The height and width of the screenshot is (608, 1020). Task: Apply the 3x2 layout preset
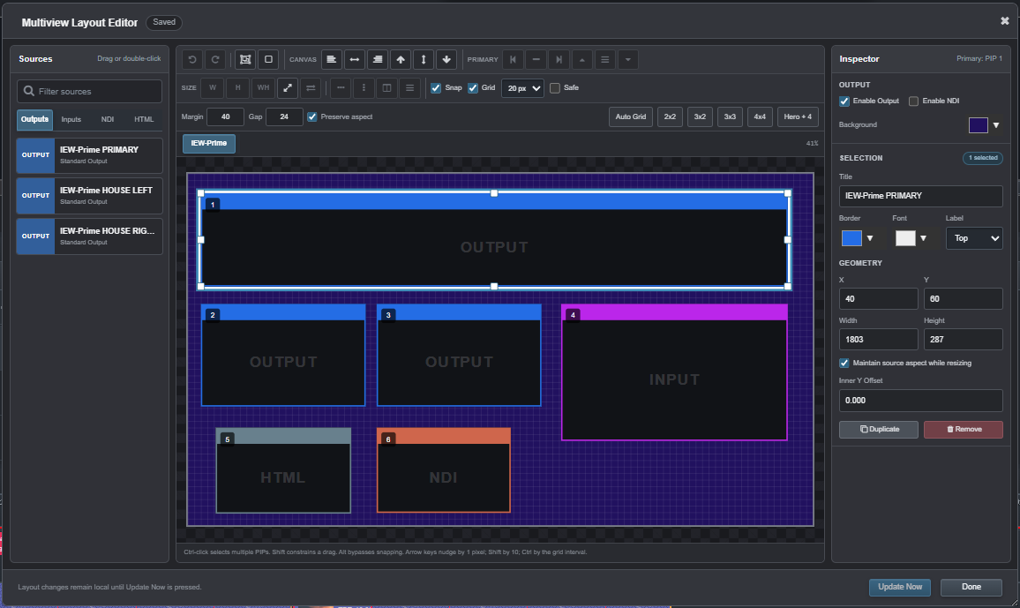click(700, 117)
